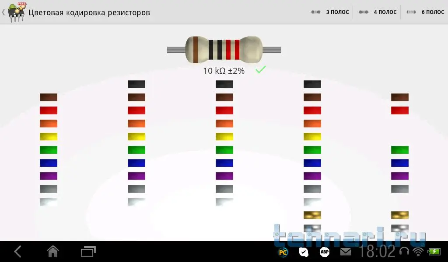Select black in multiplier column
The width and height of the screenshot is (448, 262).
click(312, 84)
